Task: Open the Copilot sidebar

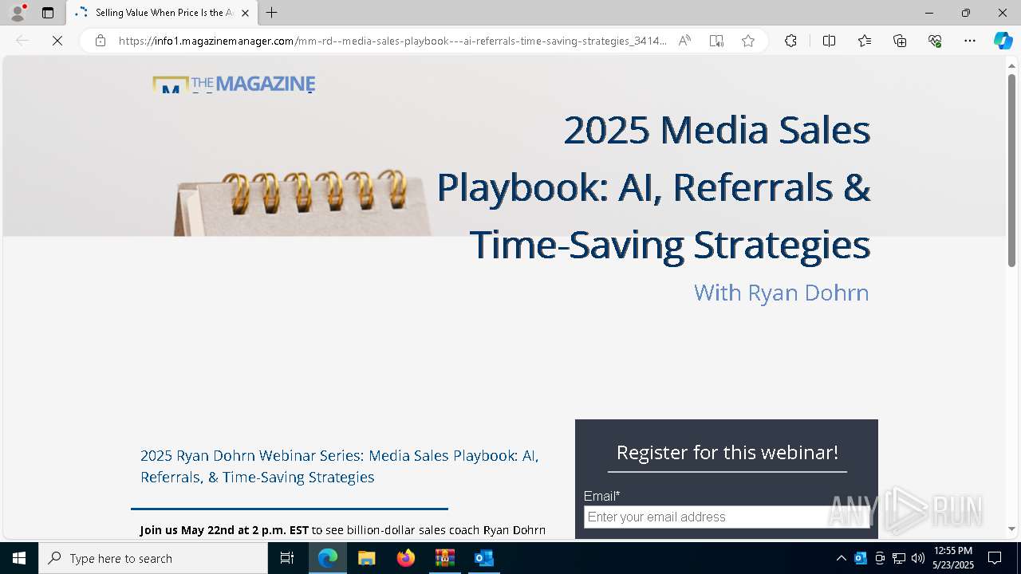Action: [1003, 41]
